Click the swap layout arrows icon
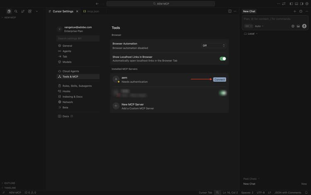311x195 pixels. coord(284,4)
